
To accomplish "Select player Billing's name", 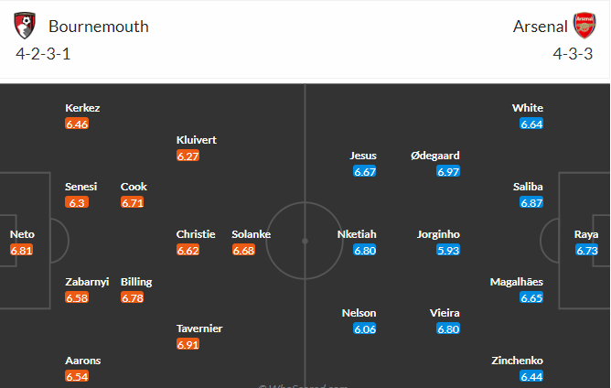I will pos(136,282).
